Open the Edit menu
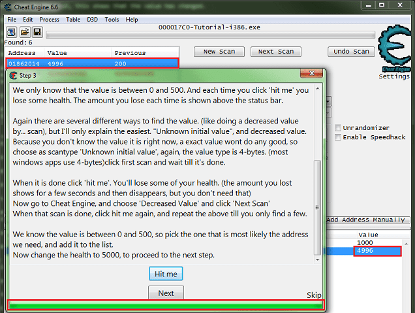Image resolution: width=415 pixels, height=313 pixels. [x=28, y=20]
